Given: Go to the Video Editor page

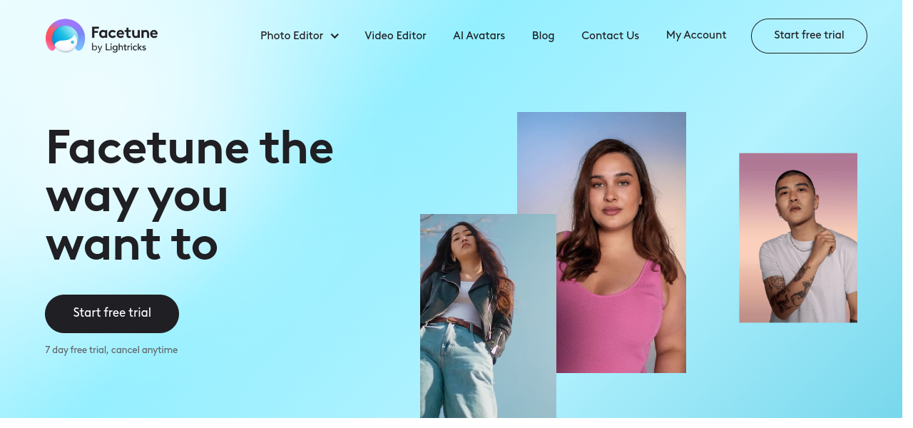Looking at the screenshot, I should 395,35.
